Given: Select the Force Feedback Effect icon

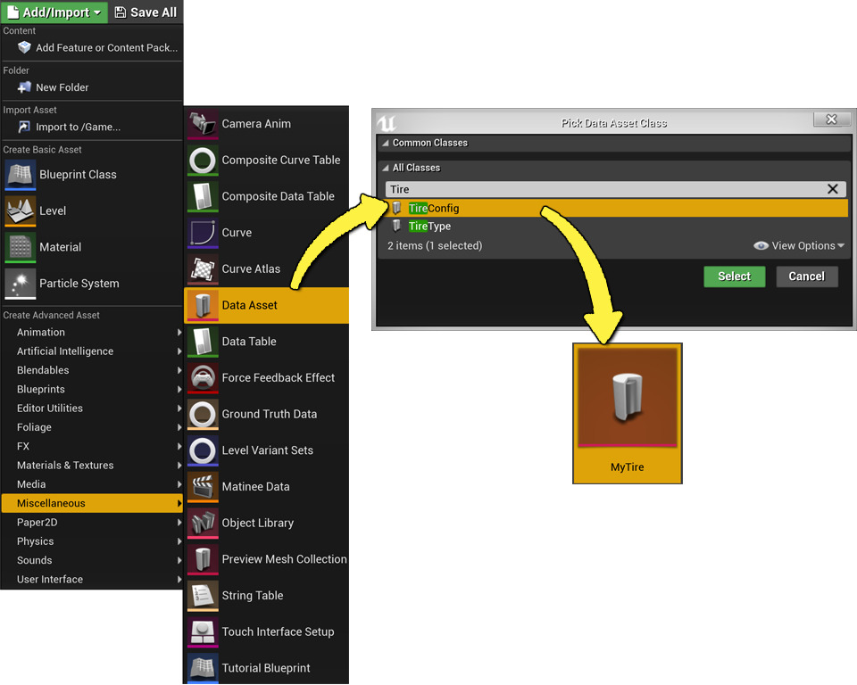Looking at the screenshot, I should coord(201,377).
